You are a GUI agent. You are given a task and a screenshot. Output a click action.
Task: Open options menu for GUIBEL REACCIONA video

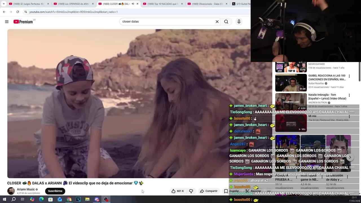click(x=349, y=76)
